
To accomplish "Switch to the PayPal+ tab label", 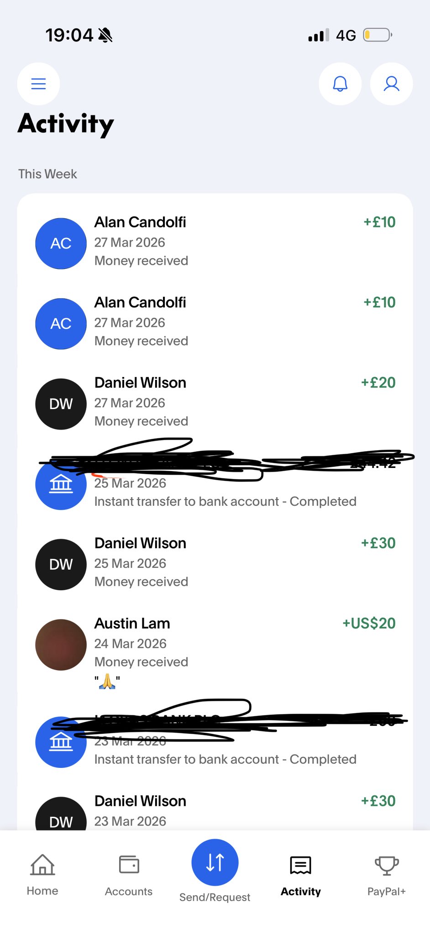I will [x=386, y=891].
